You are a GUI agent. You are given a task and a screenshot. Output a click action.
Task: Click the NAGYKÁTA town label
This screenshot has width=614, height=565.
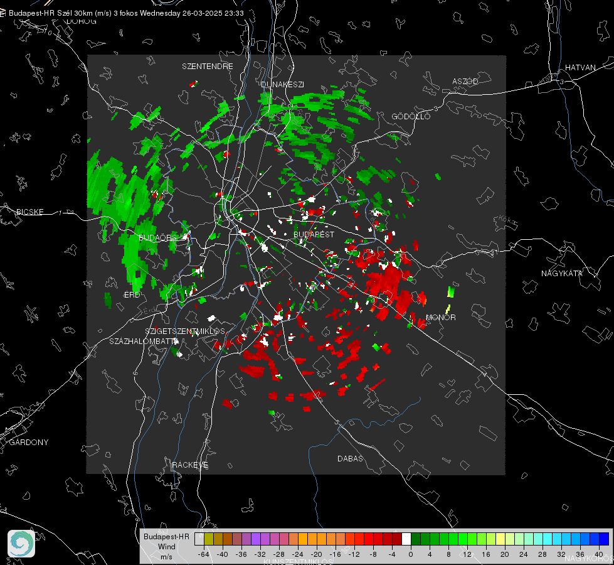pyautogui.click(x=562, y=274)
